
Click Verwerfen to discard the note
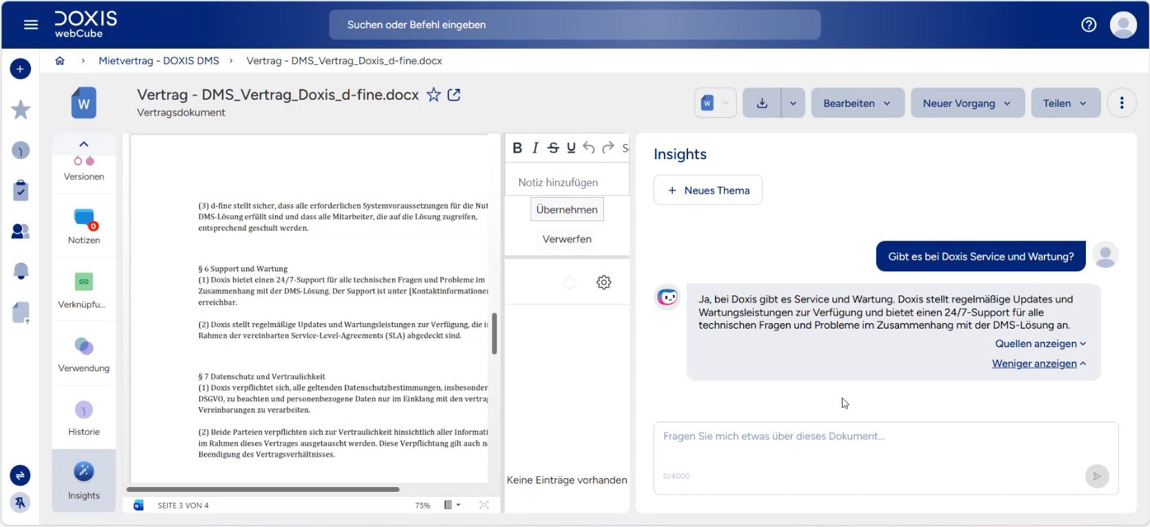pyautogui.click(x=567, y=239)
